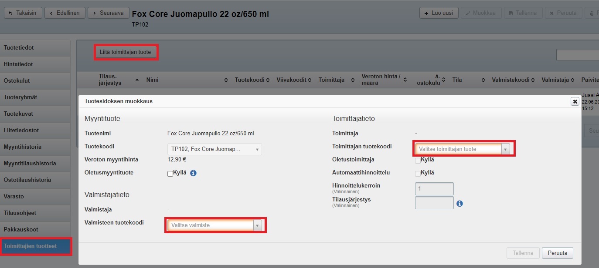Viewport: 599px width, 268px height.
Task: Sort by the Nimi column arrows
Action: (x=226, y=80)
